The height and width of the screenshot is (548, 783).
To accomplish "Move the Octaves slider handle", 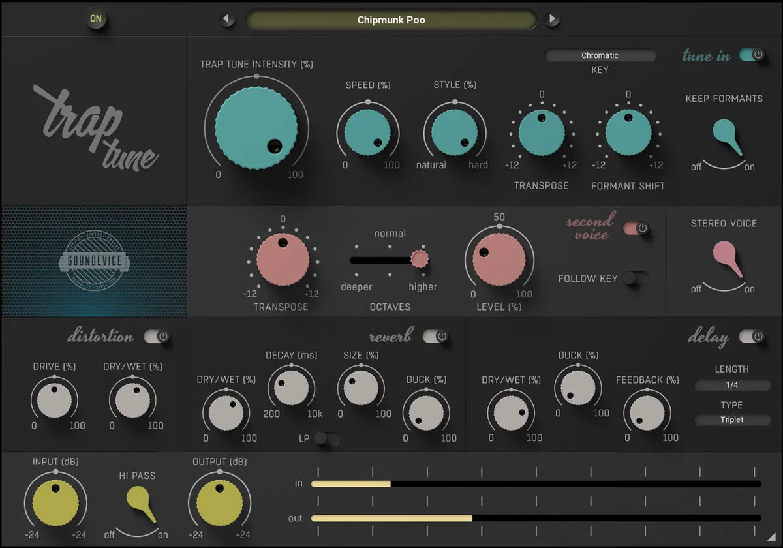I will [420, 259].
